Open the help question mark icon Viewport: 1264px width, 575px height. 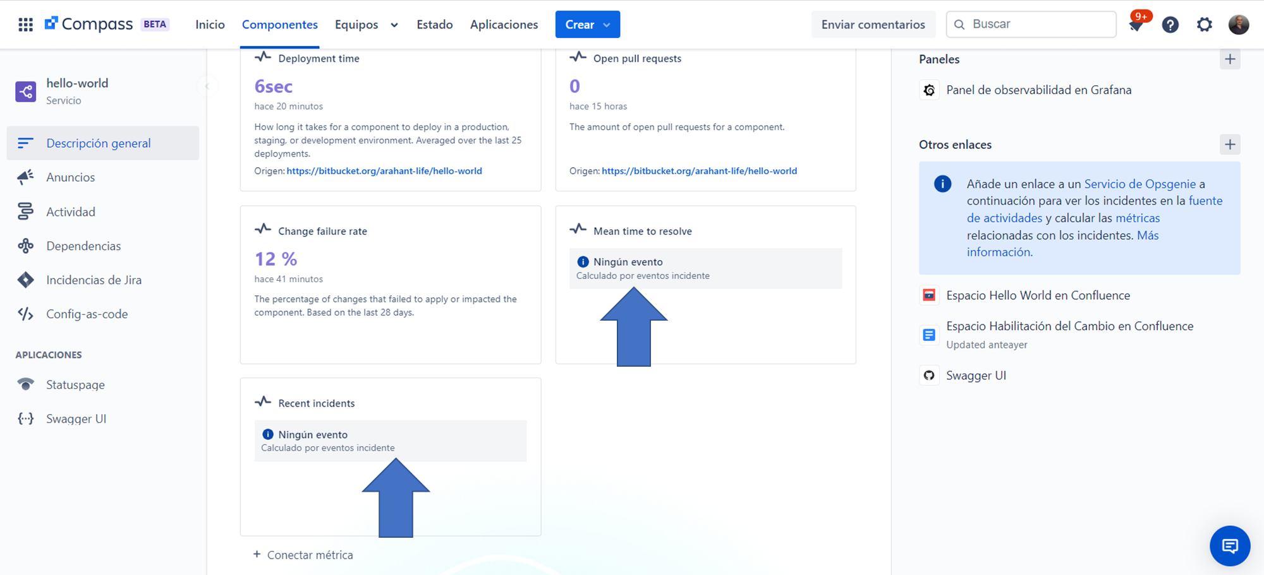click(x=1170, y=25)
